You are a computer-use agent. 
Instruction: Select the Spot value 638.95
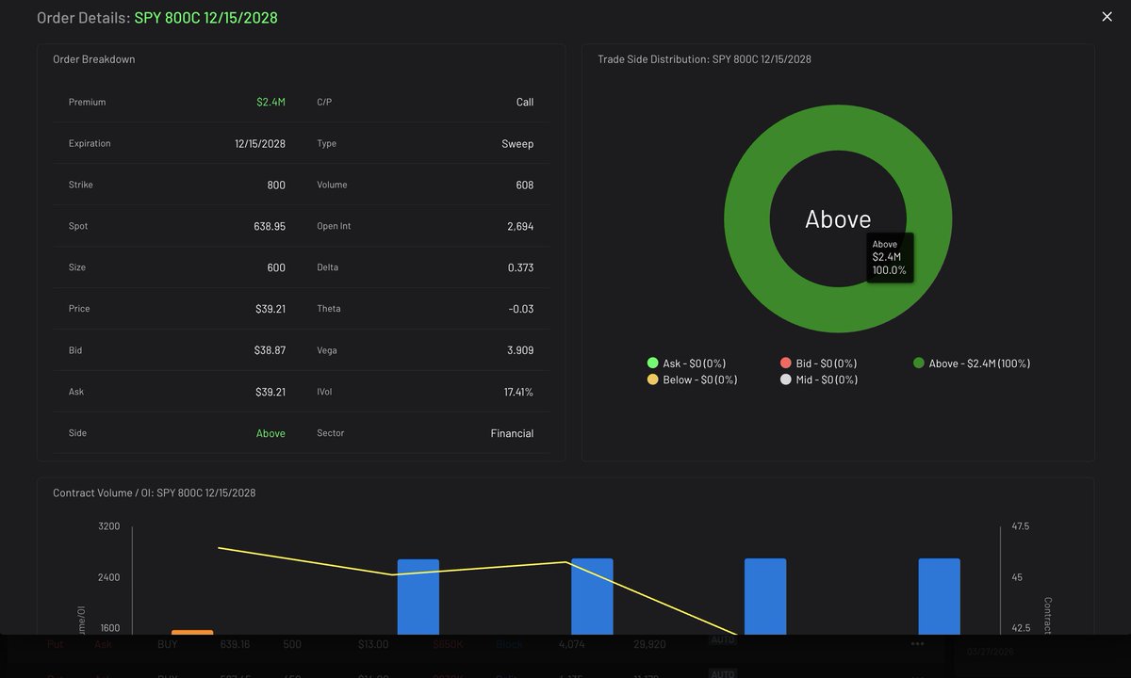point(269,227)
